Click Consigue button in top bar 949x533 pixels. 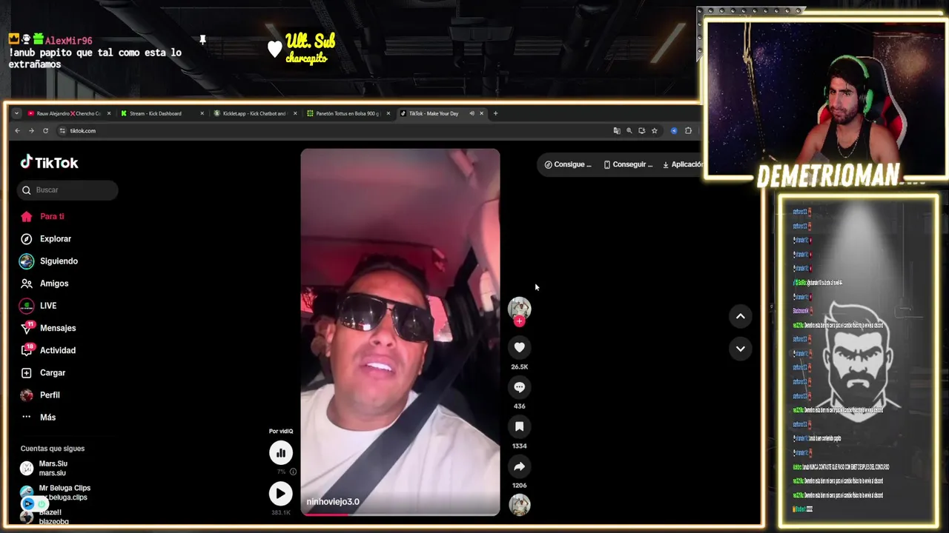coord(568,164)
